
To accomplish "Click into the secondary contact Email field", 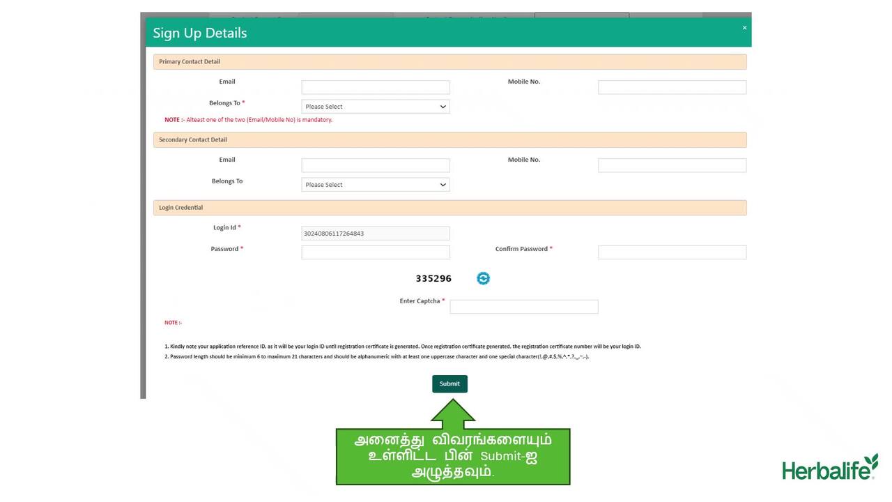I will click(x=375, y=165).
